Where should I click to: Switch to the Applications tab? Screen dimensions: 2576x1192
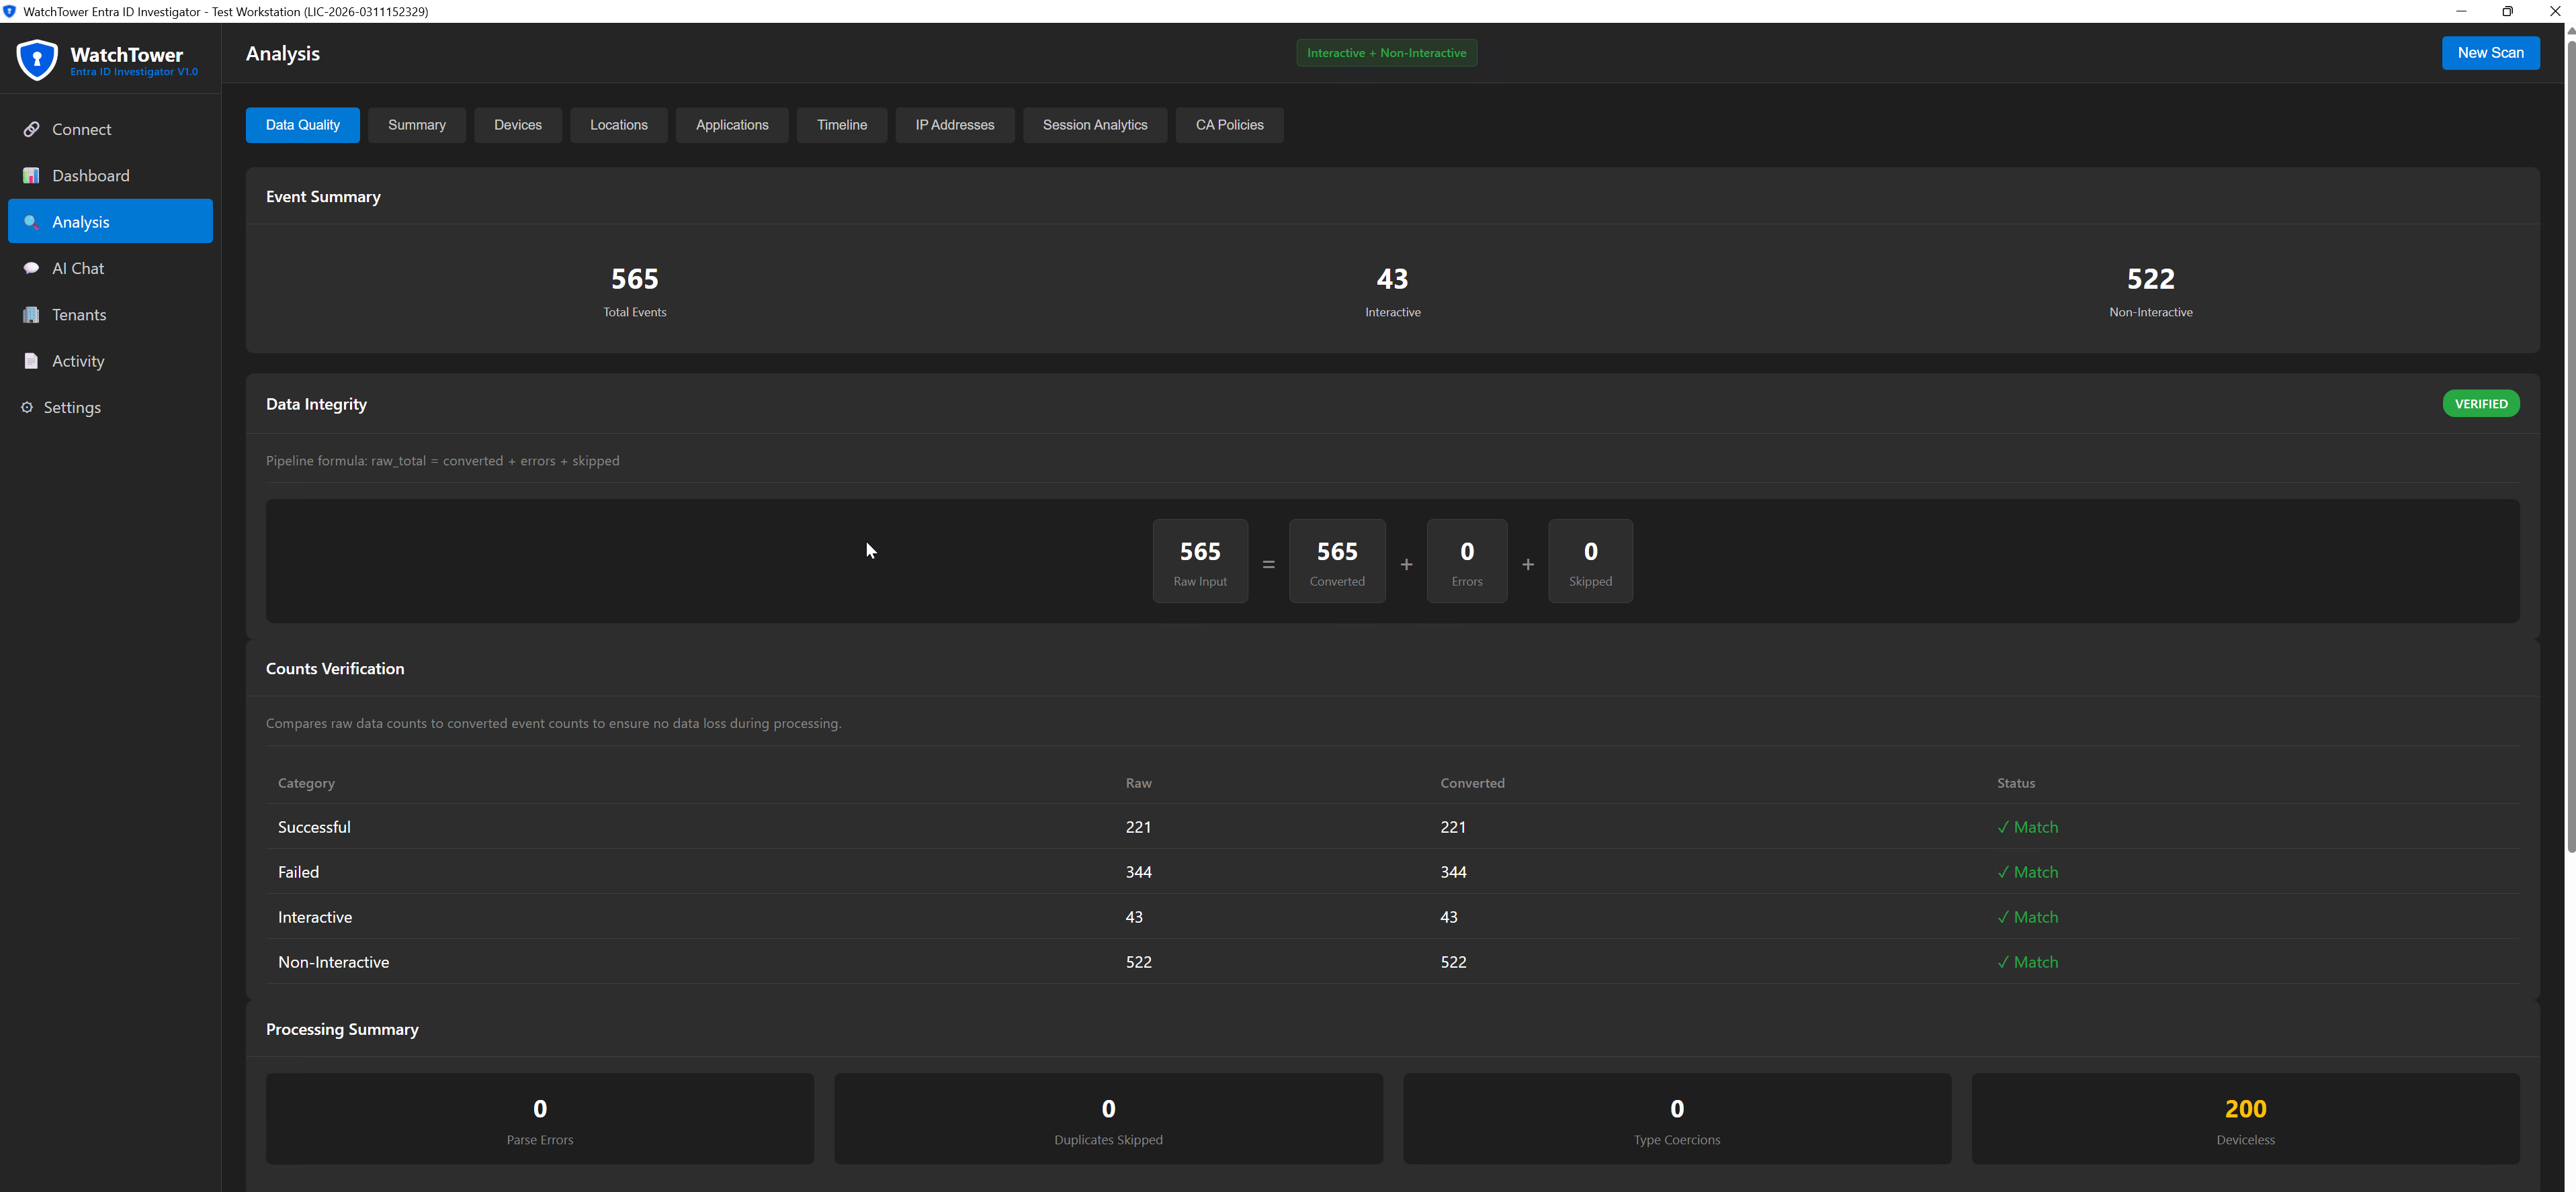[731, 124]
